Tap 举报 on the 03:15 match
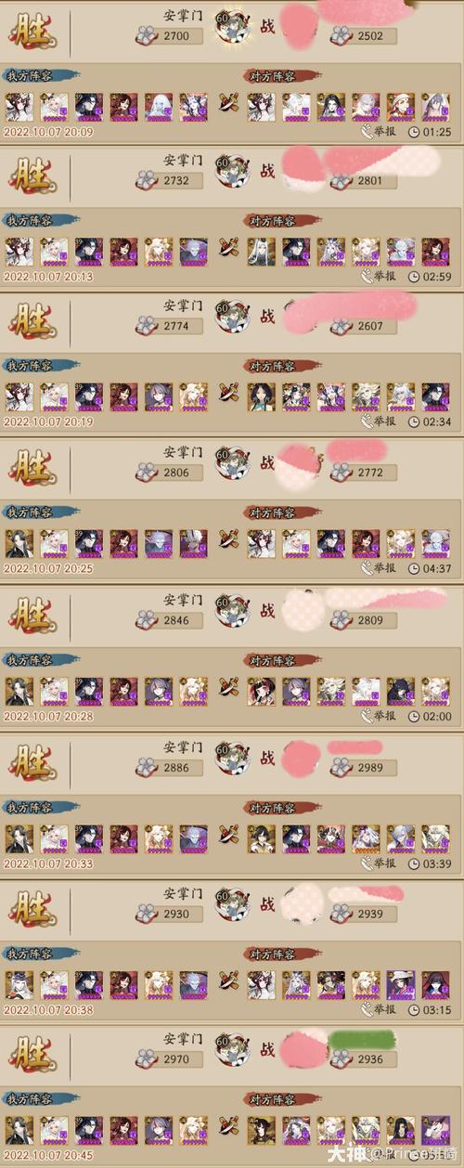This screenshot has height=1168, width=464. [380, 1009]
